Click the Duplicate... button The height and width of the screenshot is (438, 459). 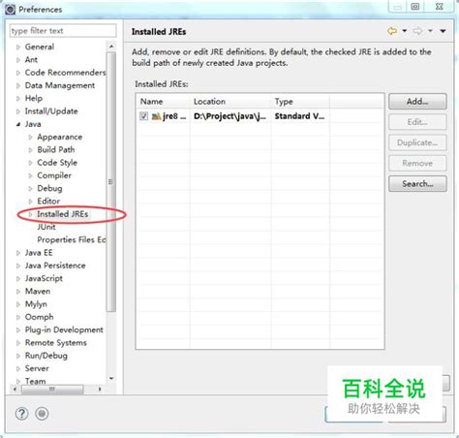417,142
